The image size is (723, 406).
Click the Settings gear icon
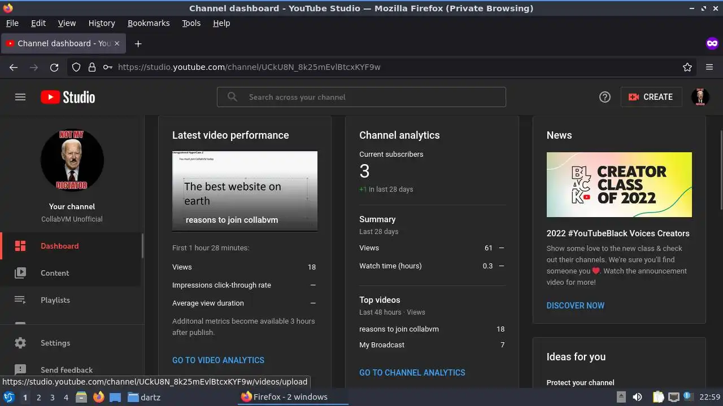pos(20,343)
